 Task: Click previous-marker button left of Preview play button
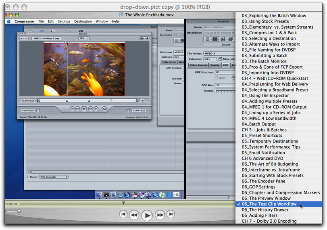[77, 109]
